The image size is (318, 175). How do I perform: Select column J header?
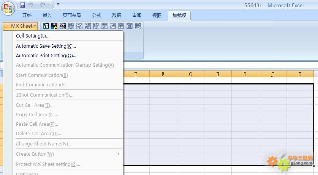[x=272, y=74]
